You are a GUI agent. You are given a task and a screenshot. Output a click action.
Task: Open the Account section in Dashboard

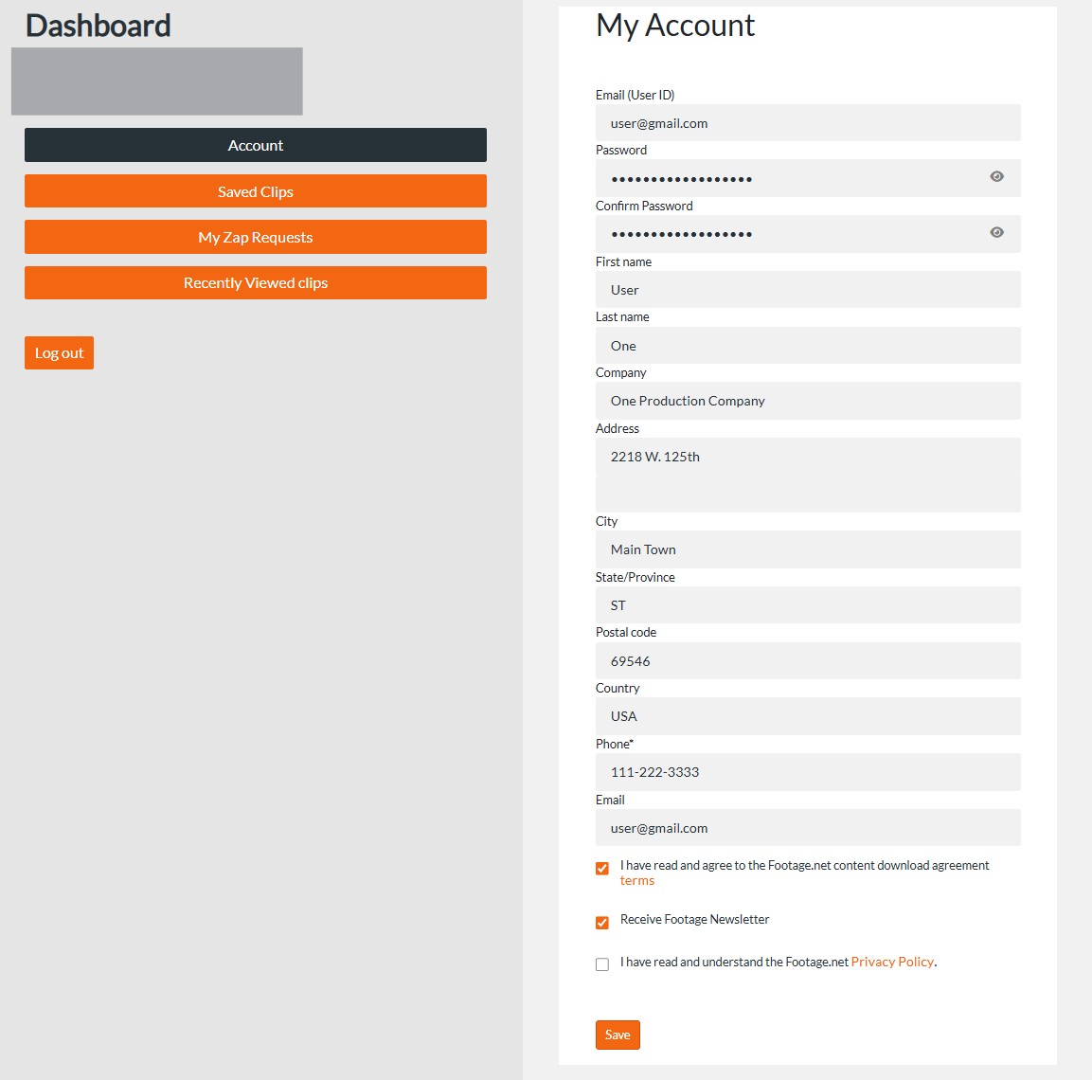tap(256, 145)
